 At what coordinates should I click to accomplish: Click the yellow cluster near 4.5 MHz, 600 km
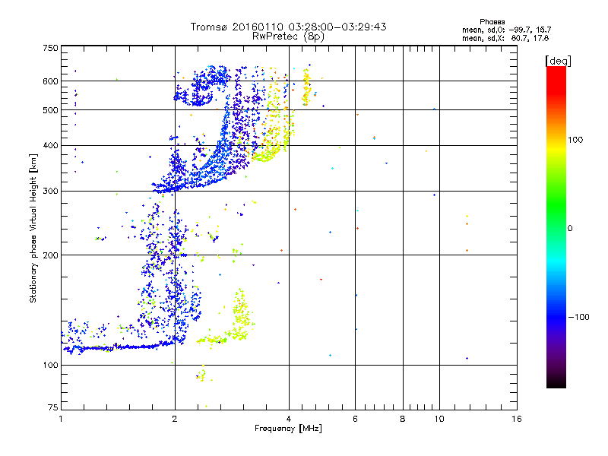pos(306,87)
